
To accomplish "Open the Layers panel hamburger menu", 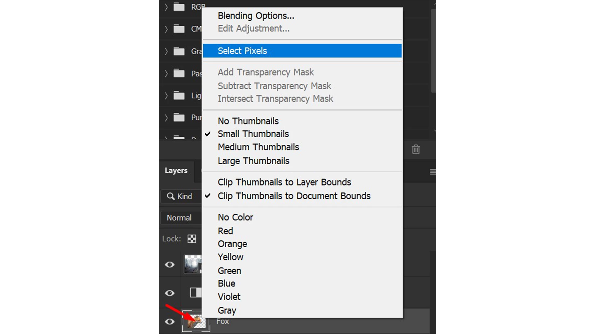I will click(x=433, y=172).
